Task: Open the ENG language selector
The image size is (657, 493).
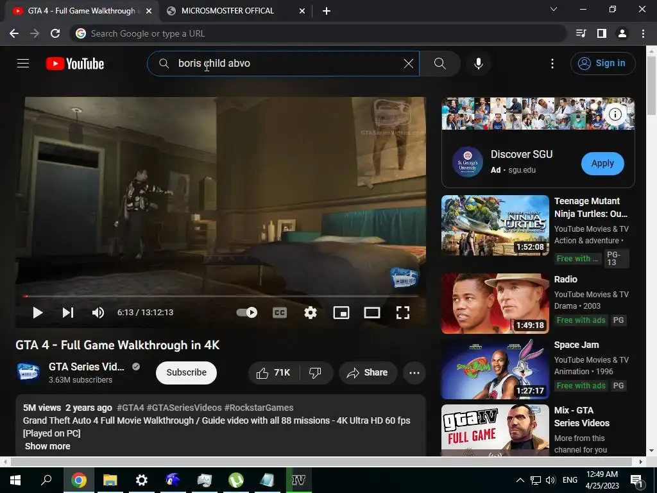Action: 570,480
